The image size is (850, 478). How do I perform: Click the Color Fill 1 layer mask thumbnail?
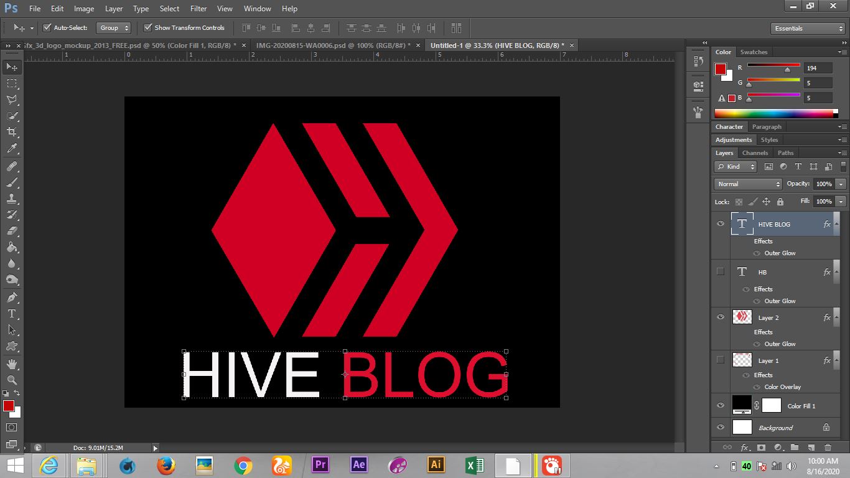tap(772, 406)
